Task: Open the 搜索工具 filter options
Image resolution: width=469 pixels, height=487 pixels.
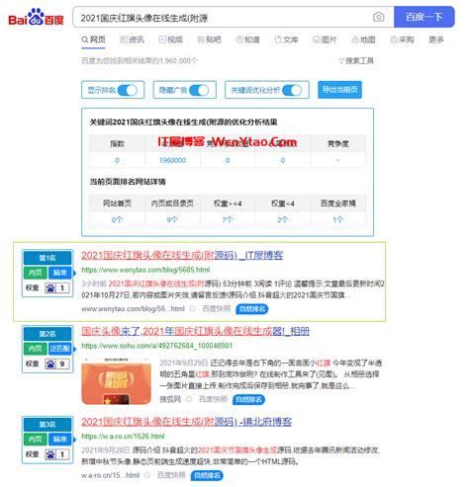Action: point(356,61)
